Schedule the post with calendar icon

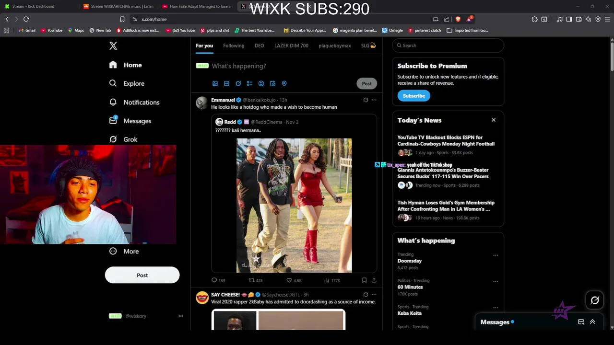coord(272,83)
